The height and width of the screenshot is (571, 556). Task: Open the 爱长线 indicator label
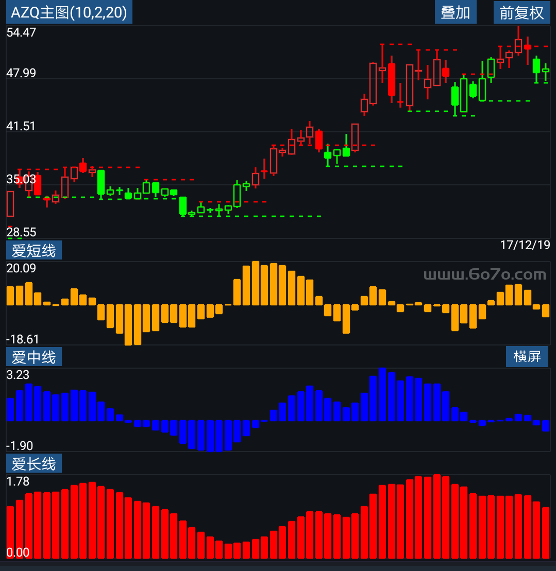pyautogui.click(x=34, y=463)
